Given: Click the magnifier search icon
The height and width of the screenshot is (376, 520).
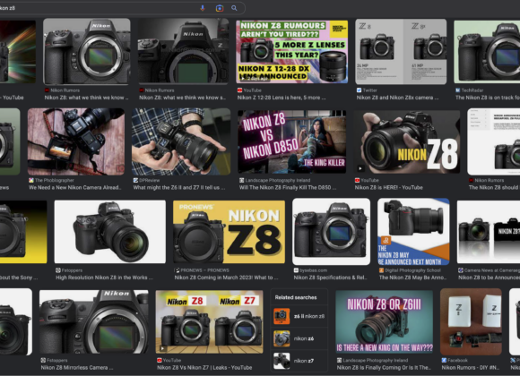Looking at the screenshot, I should (234, 8).
